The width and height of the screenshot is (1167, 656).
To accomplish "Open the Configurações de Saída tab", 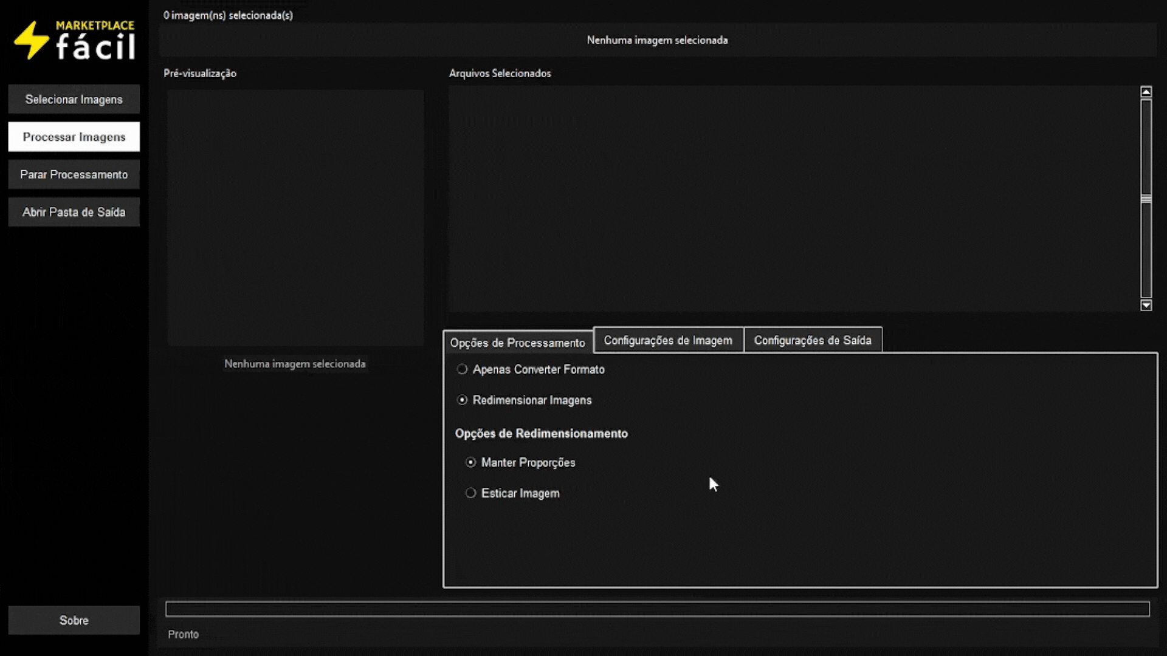I will (x=813, y=340).
